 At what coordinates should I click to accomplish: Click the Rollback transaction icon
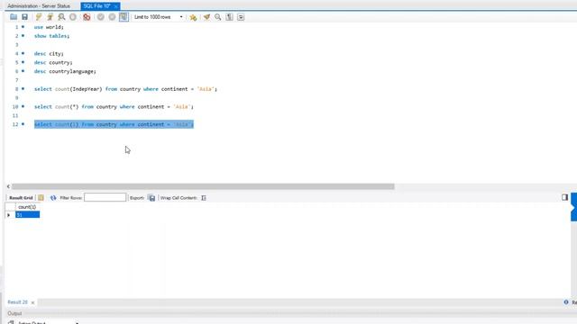(x=112, y=17)
